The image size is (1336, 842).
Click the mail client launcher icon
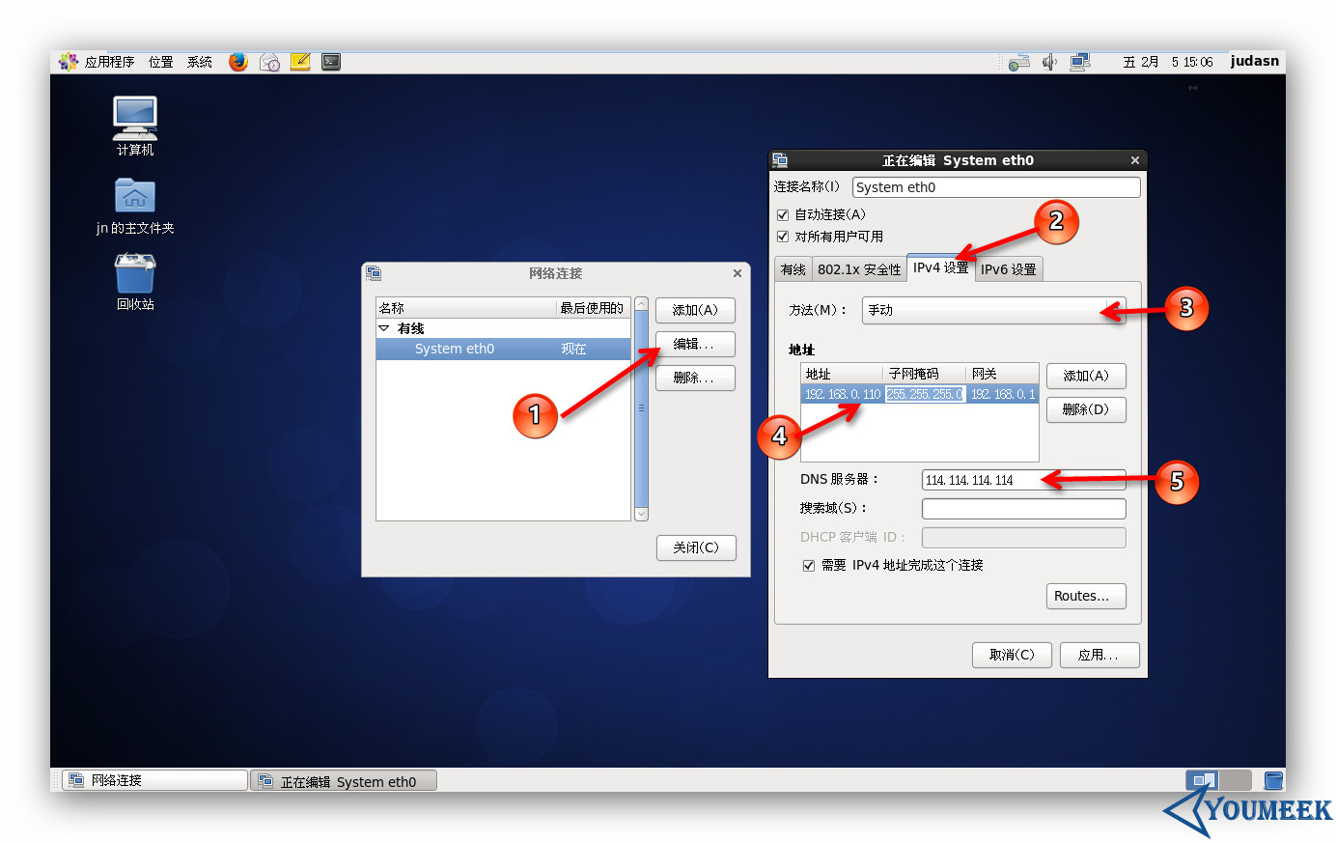pyautogui.click(x=269, y=62)
